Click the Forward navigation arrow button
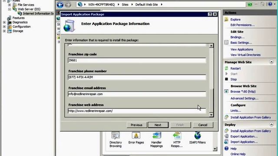Screen dimensions: 278x156 pyautogui.click(x=68, y=5)
